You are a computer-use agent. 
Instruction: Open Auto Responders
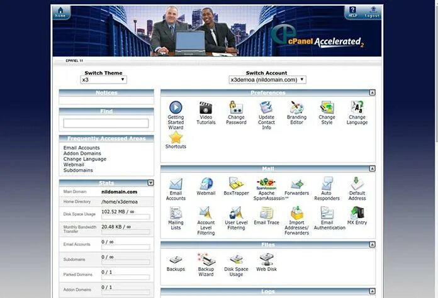327,189
